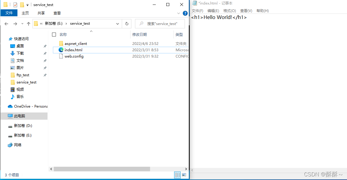This screenshot has height=180, width=347.
Task: Click the service_test segment in address bar
Action: click(x=80, y=24)
